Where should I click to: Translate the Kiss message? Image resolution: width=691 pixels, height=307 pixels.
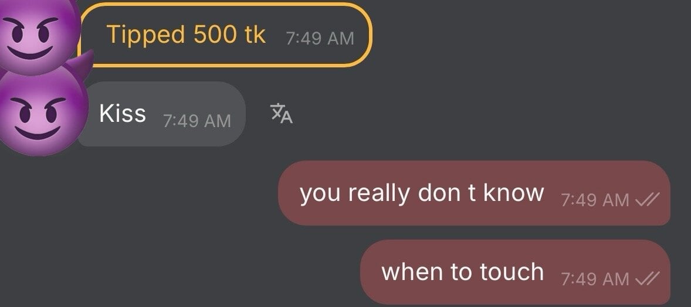(x=281, y=114)
